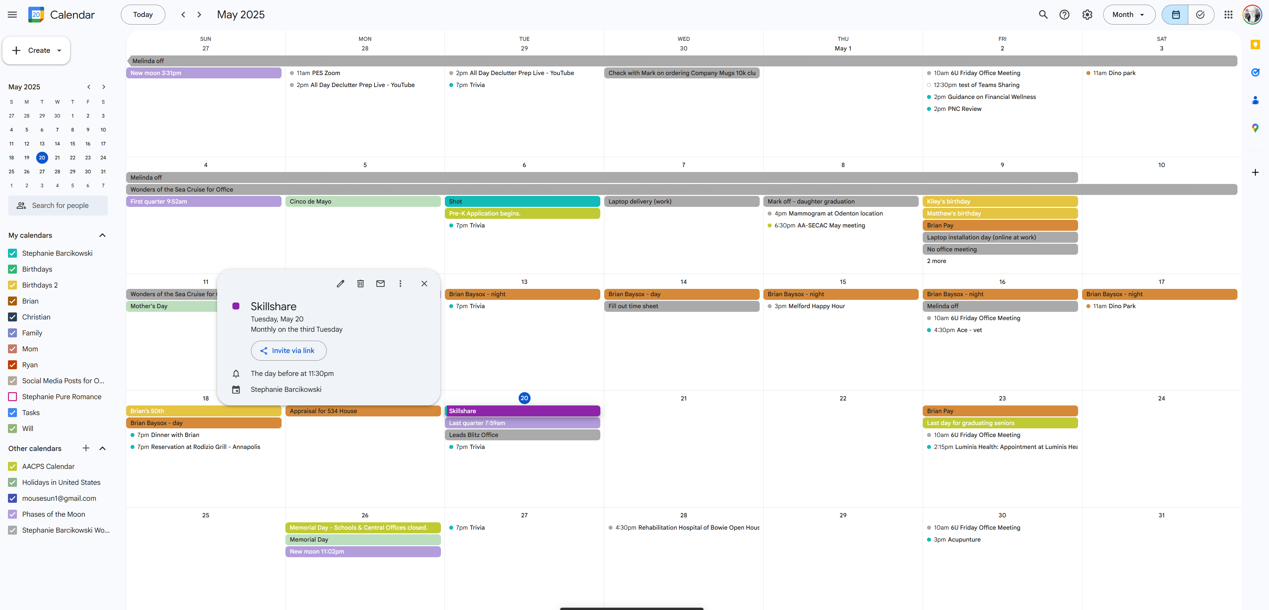1269x610 pixels.
Task: Open Google apps grid icon
Action: (x=1228, y=15)
